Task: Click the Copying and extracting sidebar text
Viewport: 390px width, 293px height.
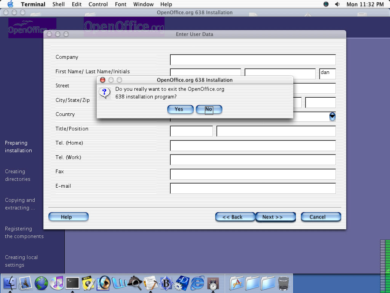Action: (20, 204)
